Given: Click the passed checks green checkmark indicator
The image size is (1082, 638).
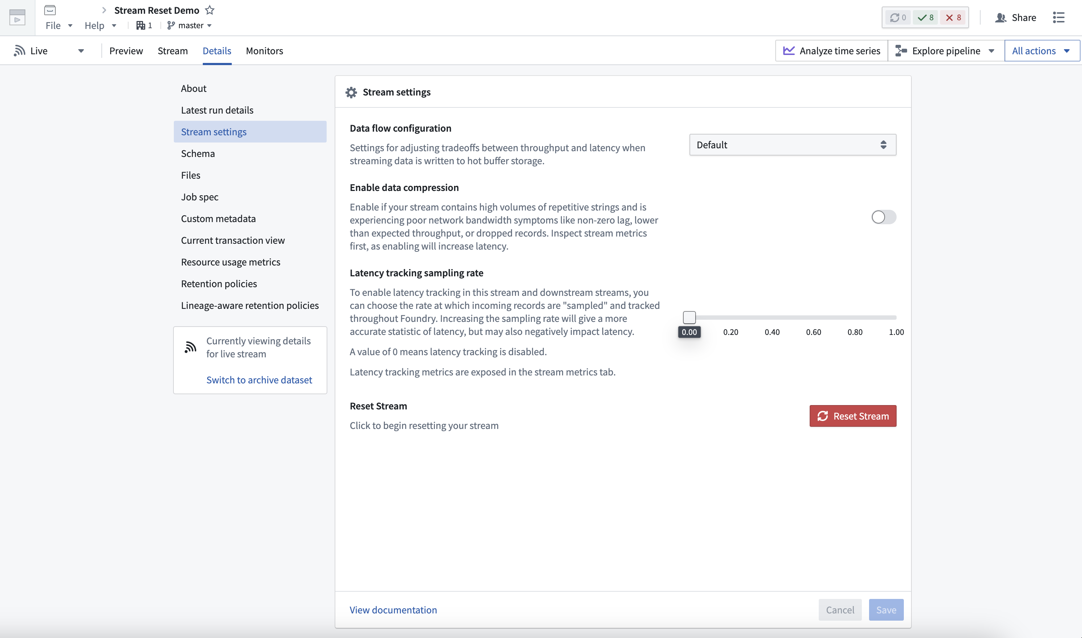Looking at the screenshot, I should pyautogui.click(x=926, y=18).
